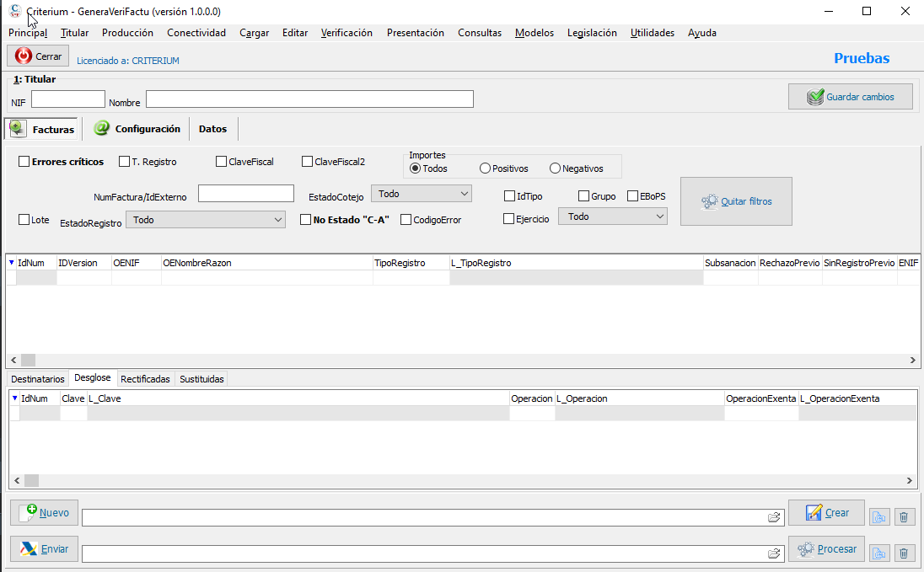The image size is (924, 572).
Task: Toggle the Errores críticos checkbox
Action: (x=24, y=162)
